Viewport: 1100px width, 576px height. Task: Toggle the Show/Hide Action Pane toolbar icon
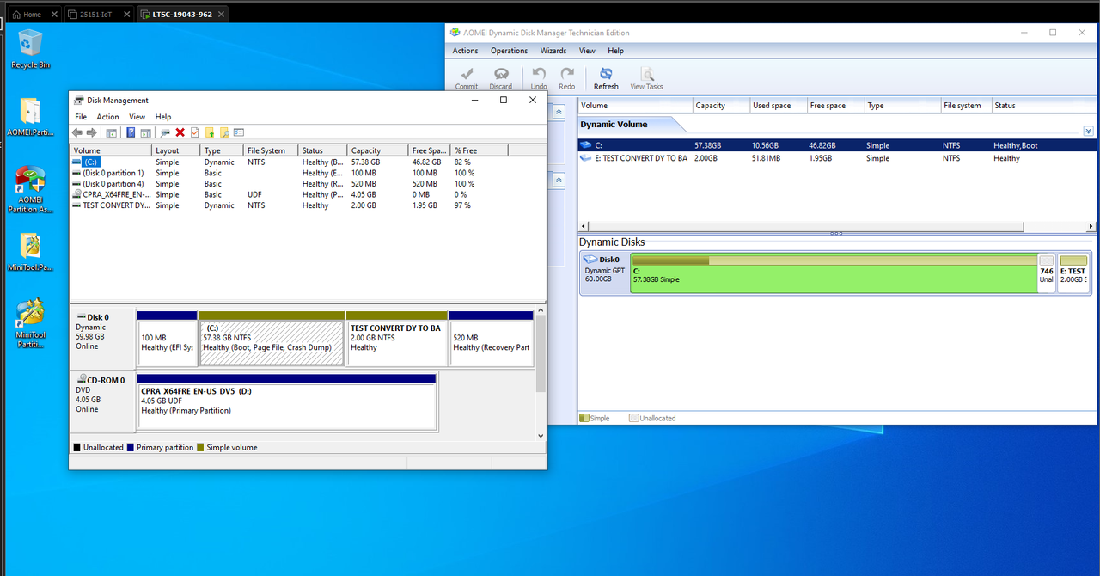(145, 132)
